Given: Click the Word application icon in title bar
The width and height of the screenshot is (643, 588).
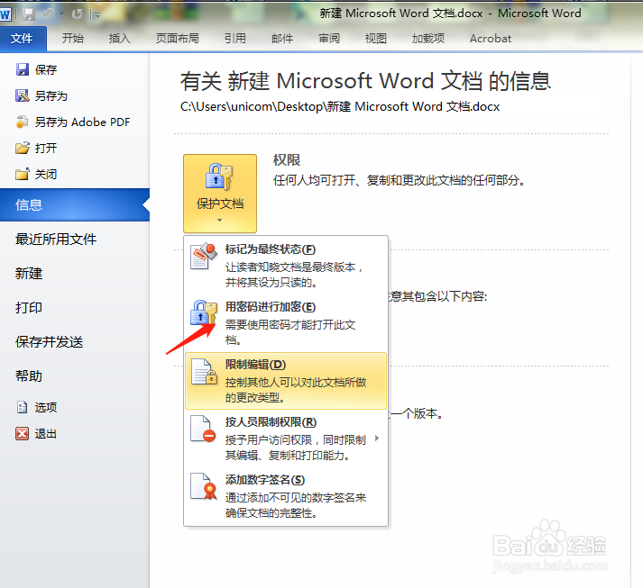Looking at the screenshot, I should pyautogui.click(x=5, y=14).
